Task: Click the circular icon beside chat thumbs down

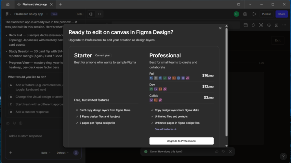Action: tap(20, 123)
